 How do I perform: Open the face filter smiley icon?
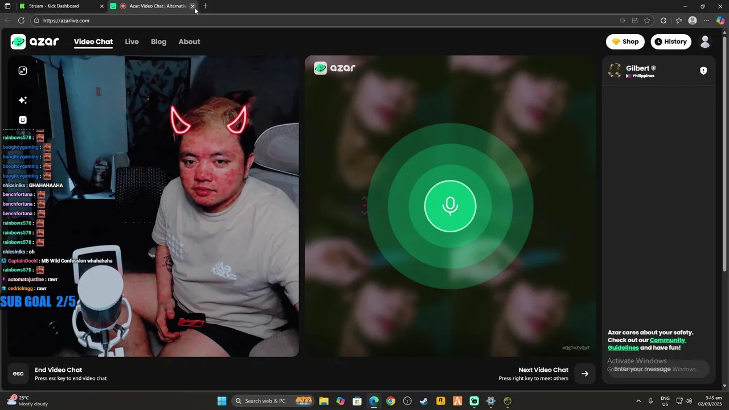click(x=23, y=120)
